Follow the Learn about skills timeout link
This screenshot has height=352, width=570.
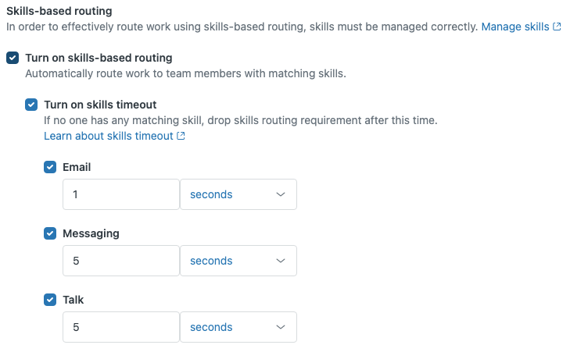108,136
